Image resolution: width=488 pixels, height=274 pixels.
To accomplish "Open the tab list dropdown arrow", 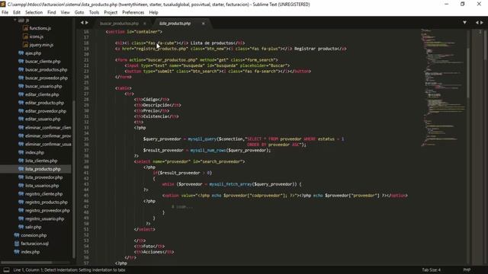I will (x=464, y=23).
